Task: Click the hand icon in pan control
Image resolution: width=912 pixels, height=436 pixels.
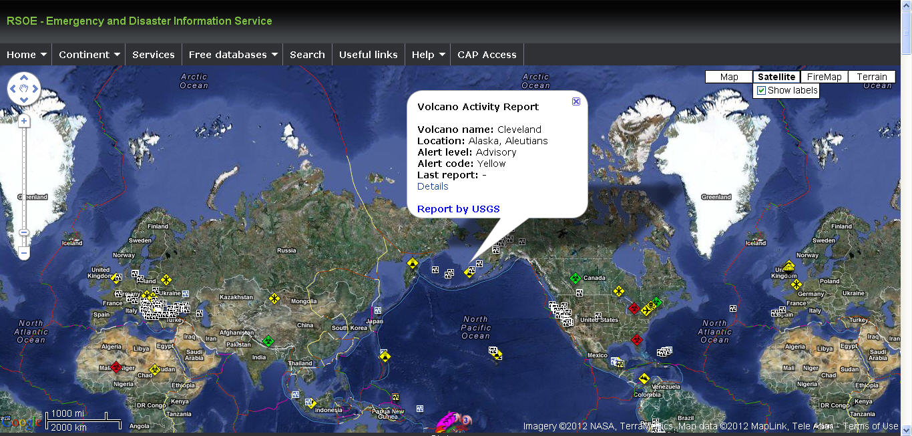Action: tap(24, 87)
